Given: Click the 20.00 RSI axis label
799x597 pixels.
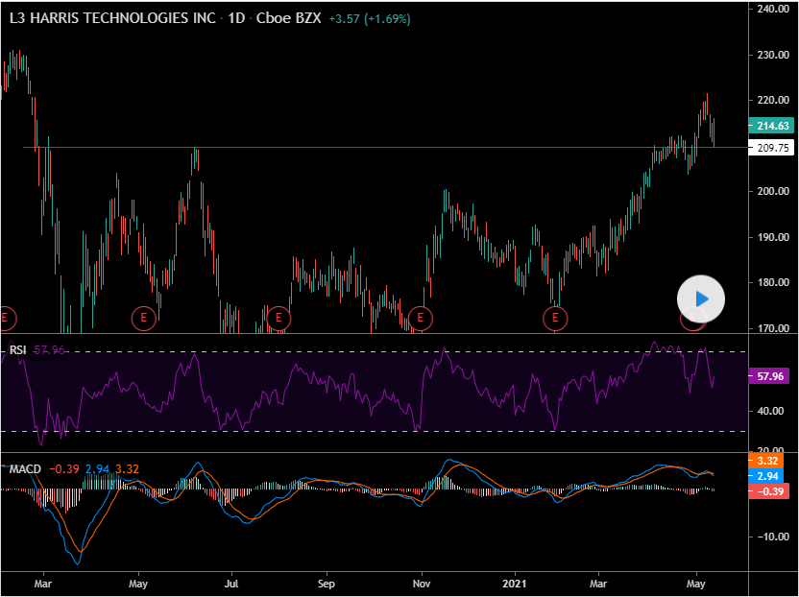Looking at the screenshot, I should 770,450.
